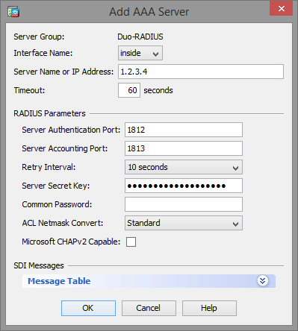Image resolution: width=298 pixels, height=331 pixels.
Task: Edit the Server Accounting Port field
Action: pyautogui.click(x=184, y=148)
